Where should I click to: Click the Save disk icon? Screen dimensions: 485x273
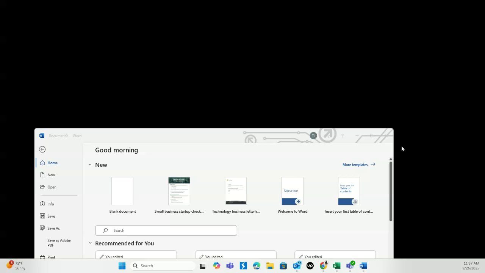(42, 216)
